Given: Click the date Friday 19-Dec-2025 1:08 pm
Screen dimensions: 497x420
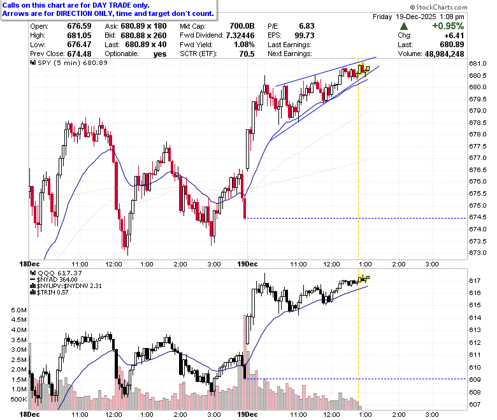Looking at the screenshot, I should (419, 17).
